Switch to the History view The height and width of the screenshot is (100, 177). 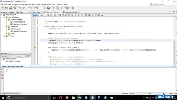(x=42, y=15)
